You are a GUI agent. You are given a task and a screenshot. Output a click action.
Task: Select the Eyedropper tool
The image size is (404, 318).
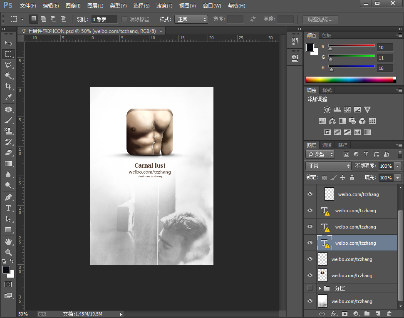coord(8,98)
